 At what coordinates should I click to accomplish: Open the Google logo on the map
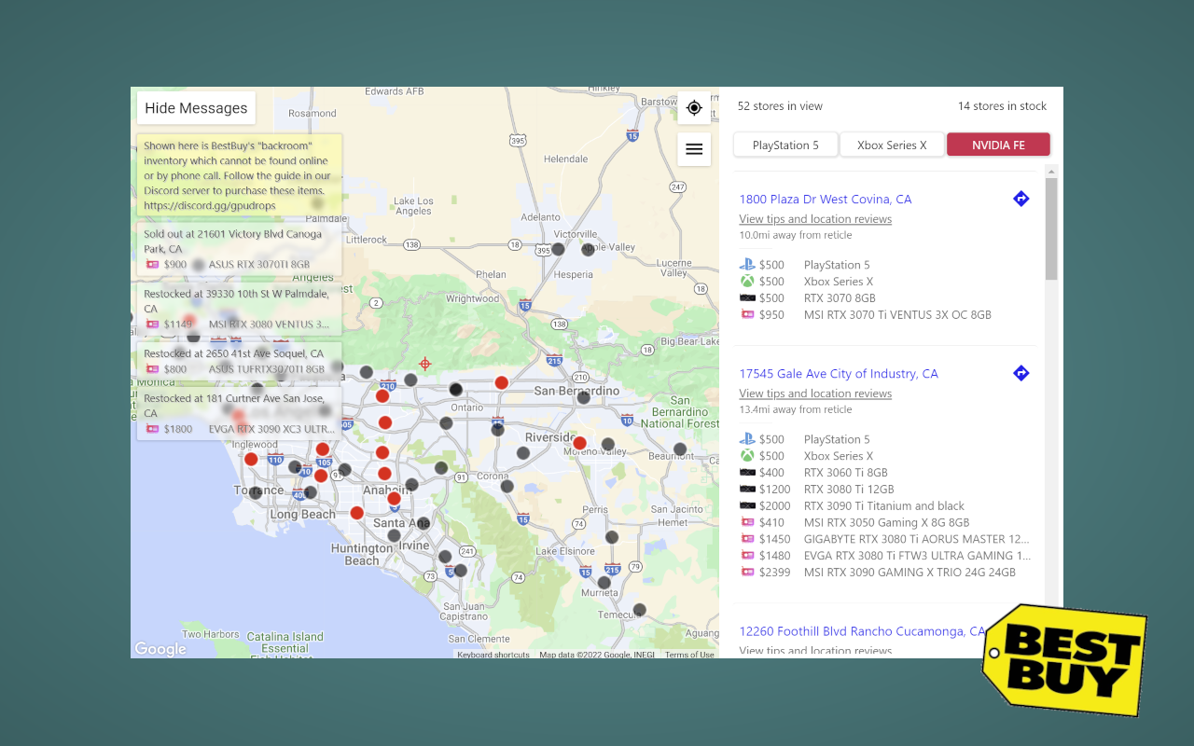(x=160, y=649)
